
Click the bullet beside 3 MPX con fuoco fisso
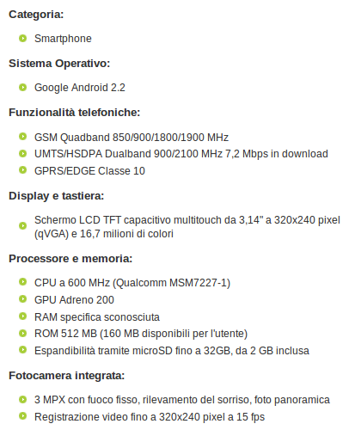[x=22, y=399]
